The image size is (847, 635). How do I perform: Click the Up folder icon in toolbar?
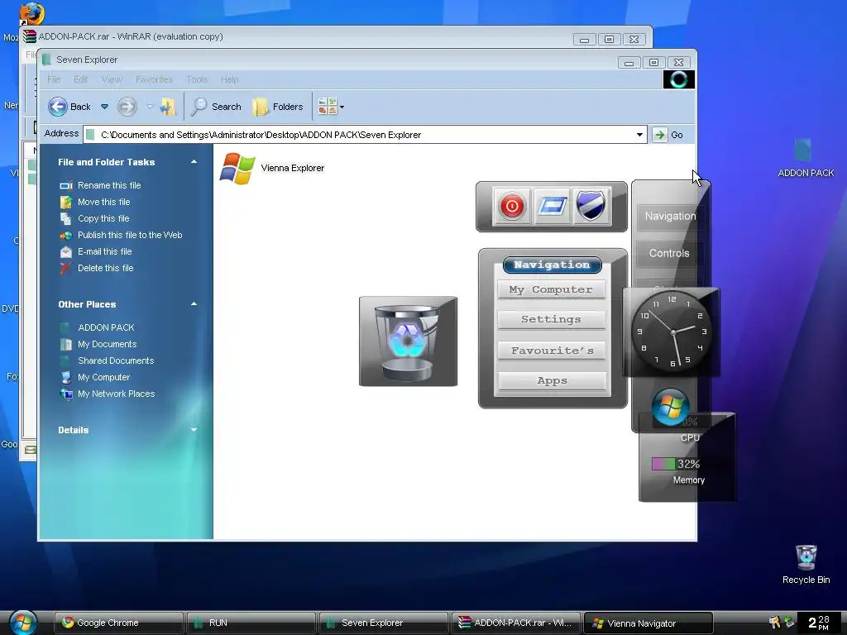coord(168,107)
